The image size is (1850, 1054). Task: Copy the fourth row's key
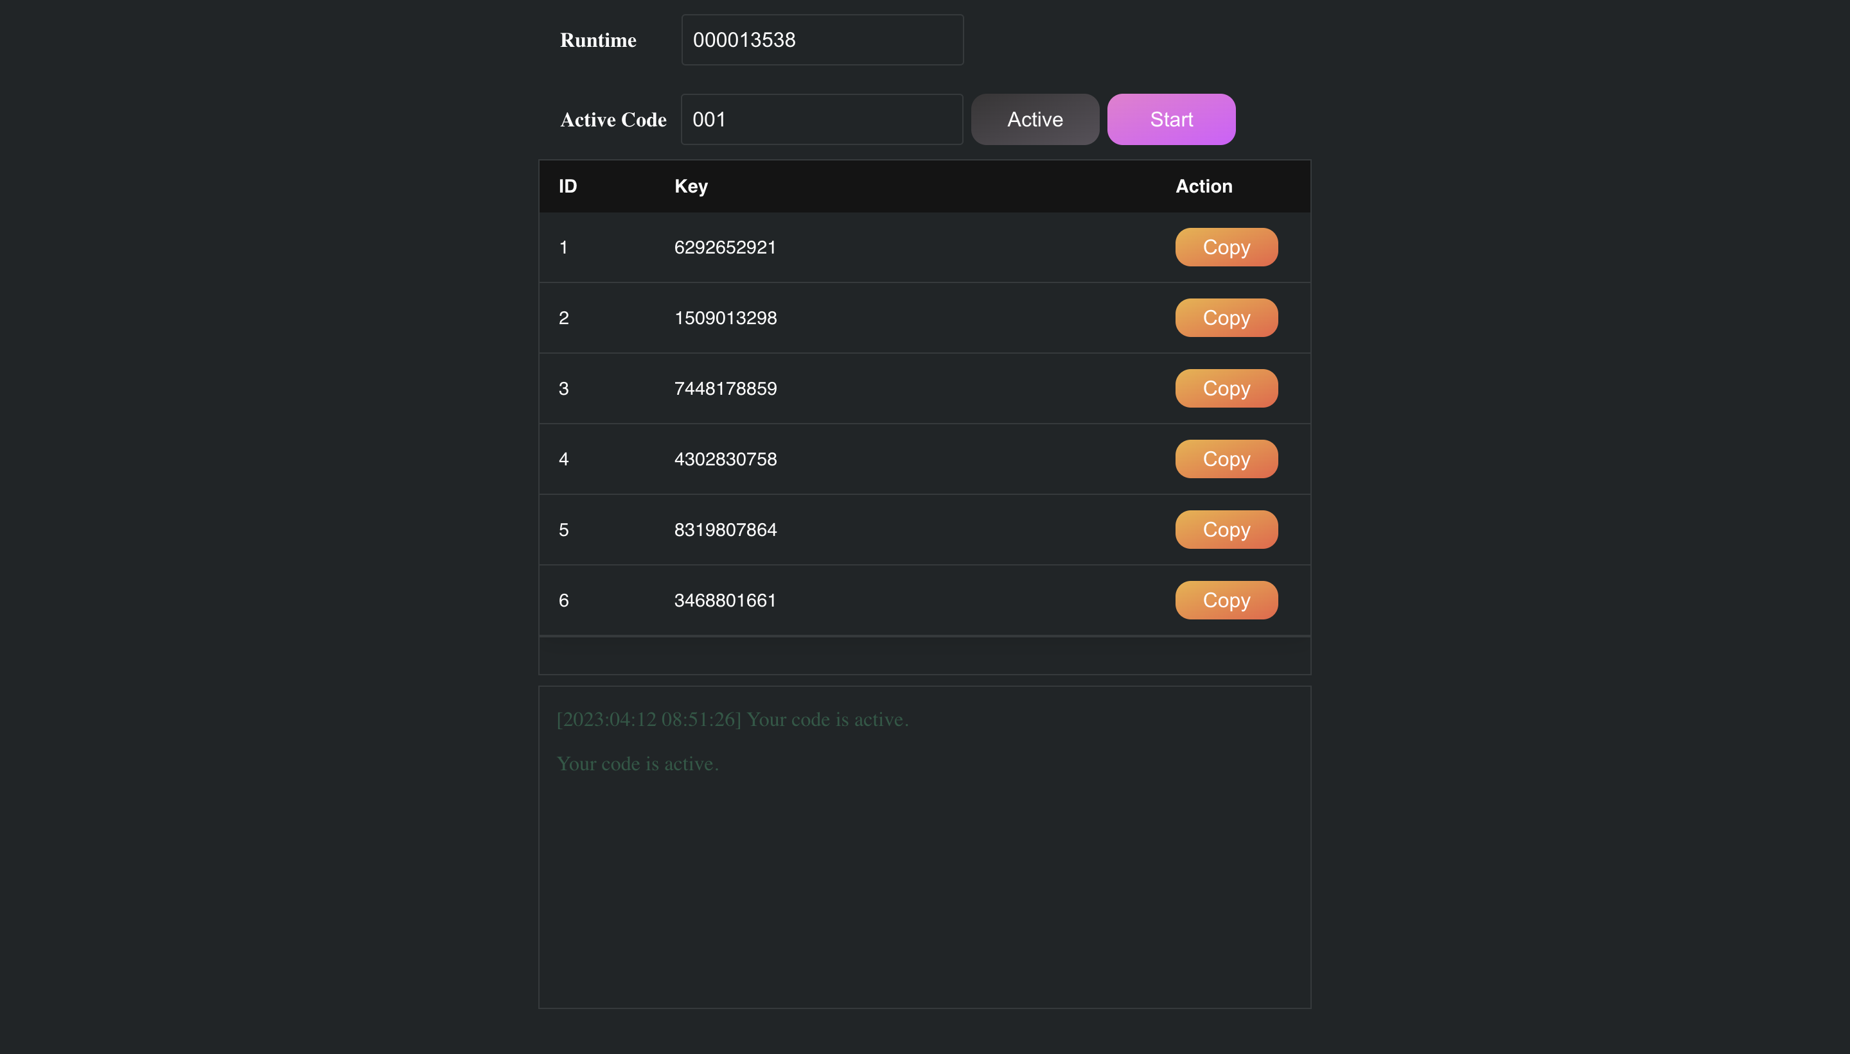(1226, 459)
